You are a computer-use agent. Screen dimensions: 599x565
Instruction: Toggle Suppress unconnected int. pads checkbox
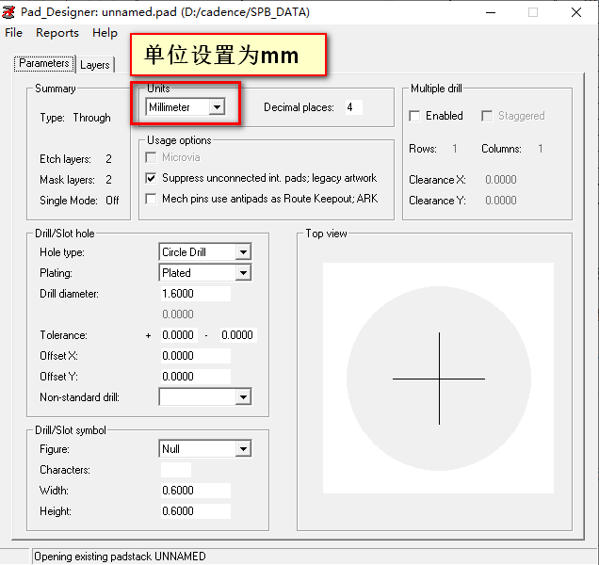coord(153,178)
